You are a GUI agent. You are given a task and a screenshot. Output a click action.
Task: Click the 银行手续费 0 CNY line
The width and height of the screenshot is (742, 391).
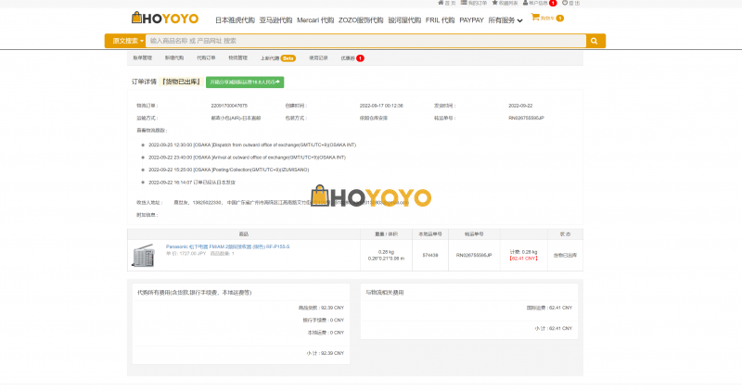pyautogui.click(x=323, y=320)
